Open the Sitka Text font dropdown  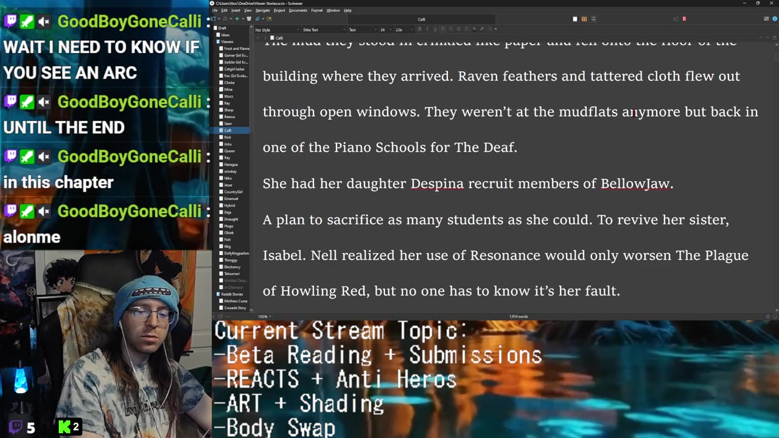[323, 30]
